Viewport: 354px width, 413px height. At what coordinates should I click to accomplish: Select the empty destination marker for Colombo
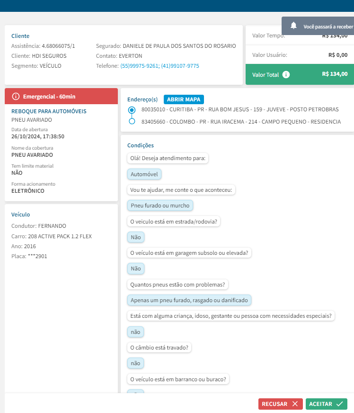[x=132, y=121]
